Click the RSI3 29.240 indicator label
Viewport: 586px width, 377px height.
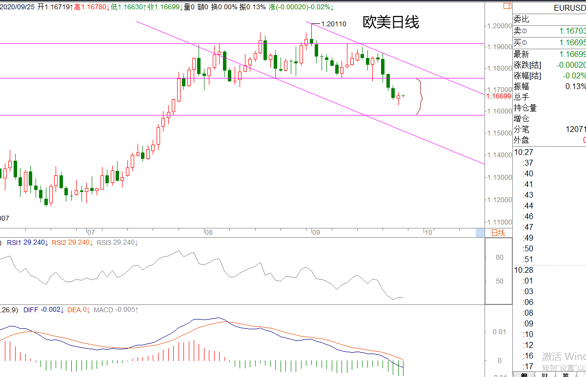click(117, 243)
